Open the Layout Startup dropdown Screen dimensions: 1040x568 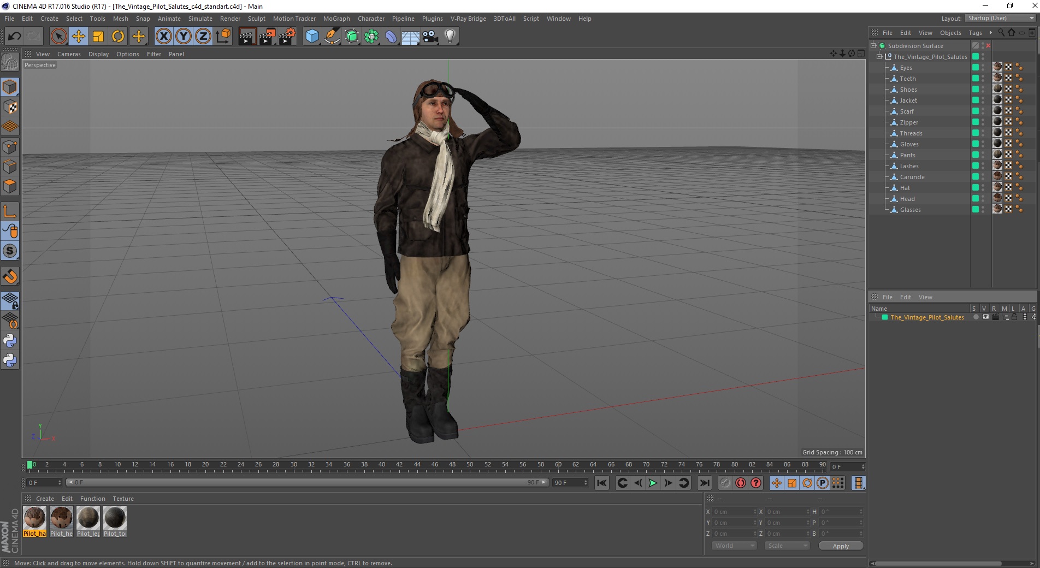coord(1001,18)
